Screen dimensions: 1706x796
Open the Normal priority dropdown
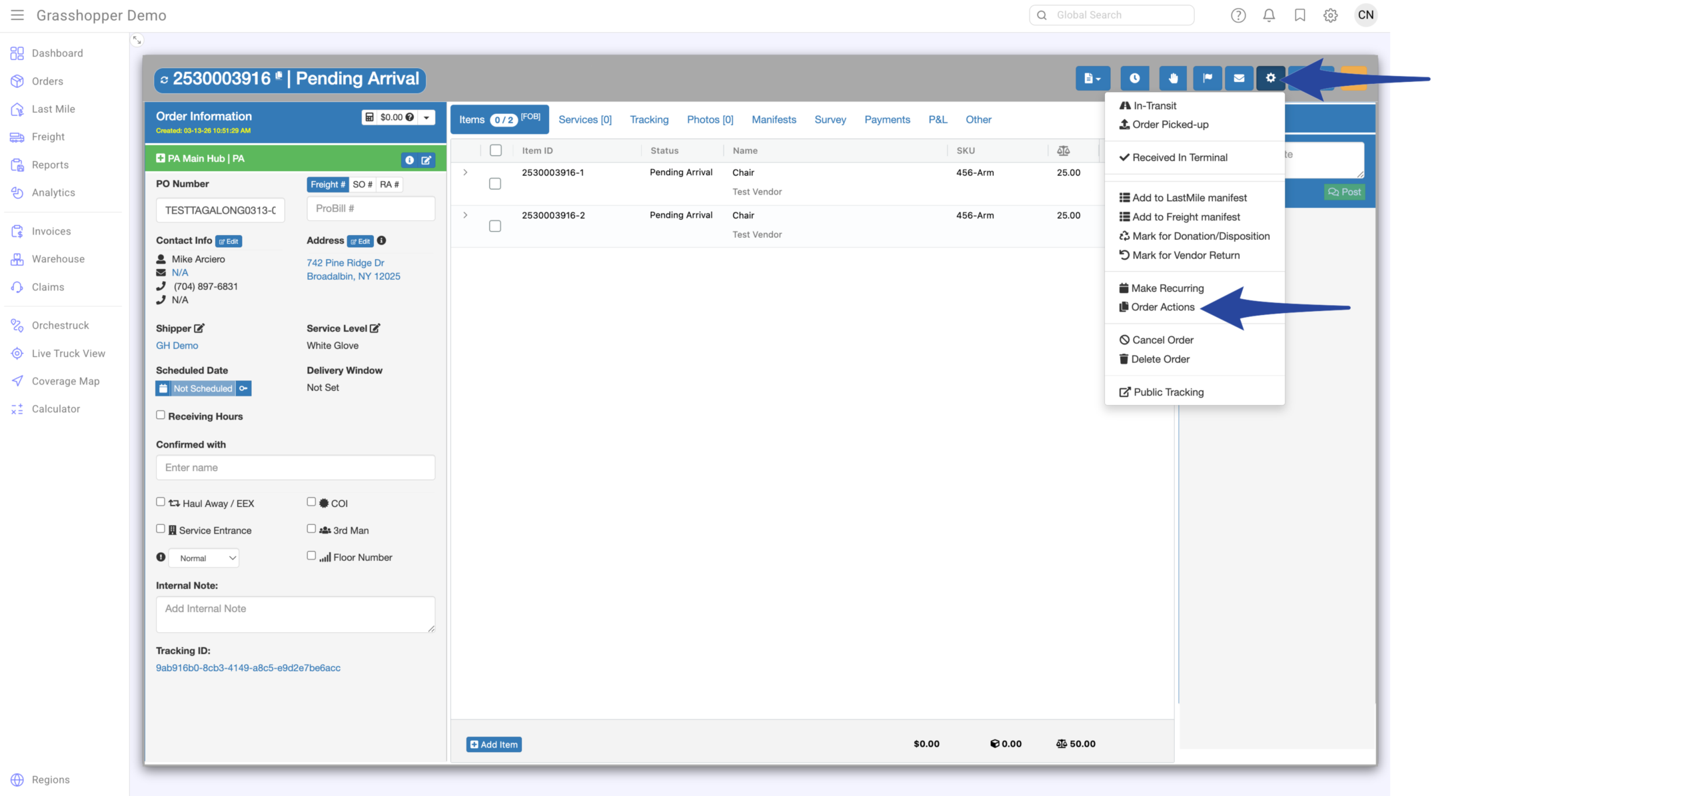pyautogui.click(x=205, y=558)
